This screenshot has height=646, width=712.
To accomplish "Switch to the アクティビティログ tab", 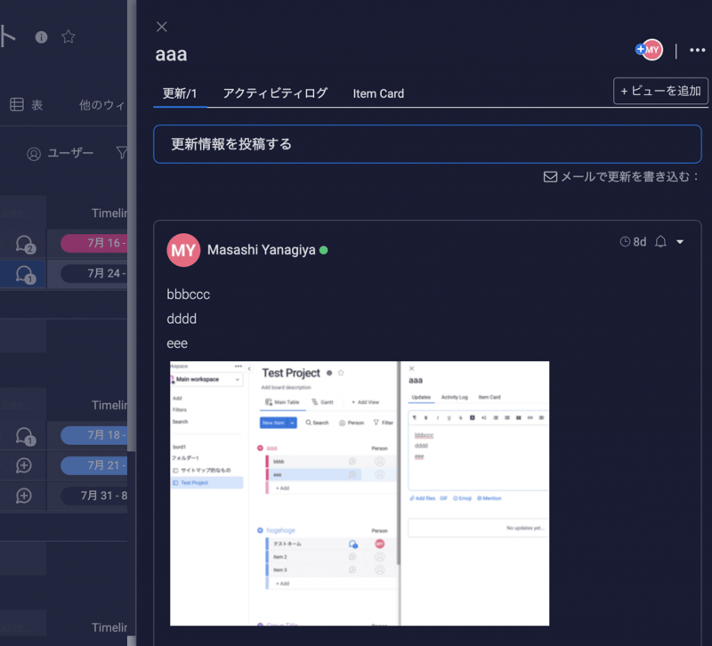I will (275, 93).
